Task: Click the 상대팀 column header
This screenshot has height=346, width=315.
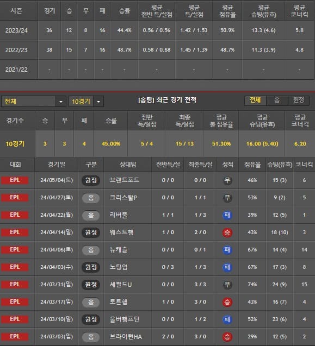Action: coord(128,165)
